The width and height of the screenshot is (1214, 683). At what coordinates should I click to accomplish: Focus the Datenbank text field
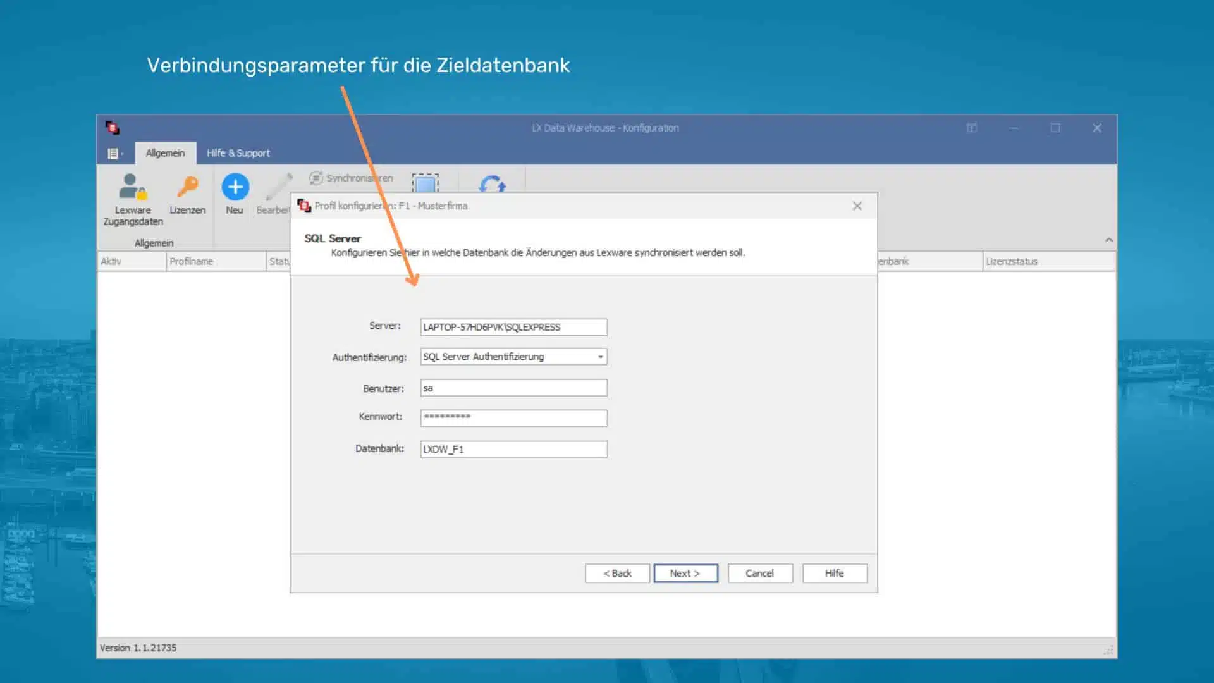pos(513,450)
